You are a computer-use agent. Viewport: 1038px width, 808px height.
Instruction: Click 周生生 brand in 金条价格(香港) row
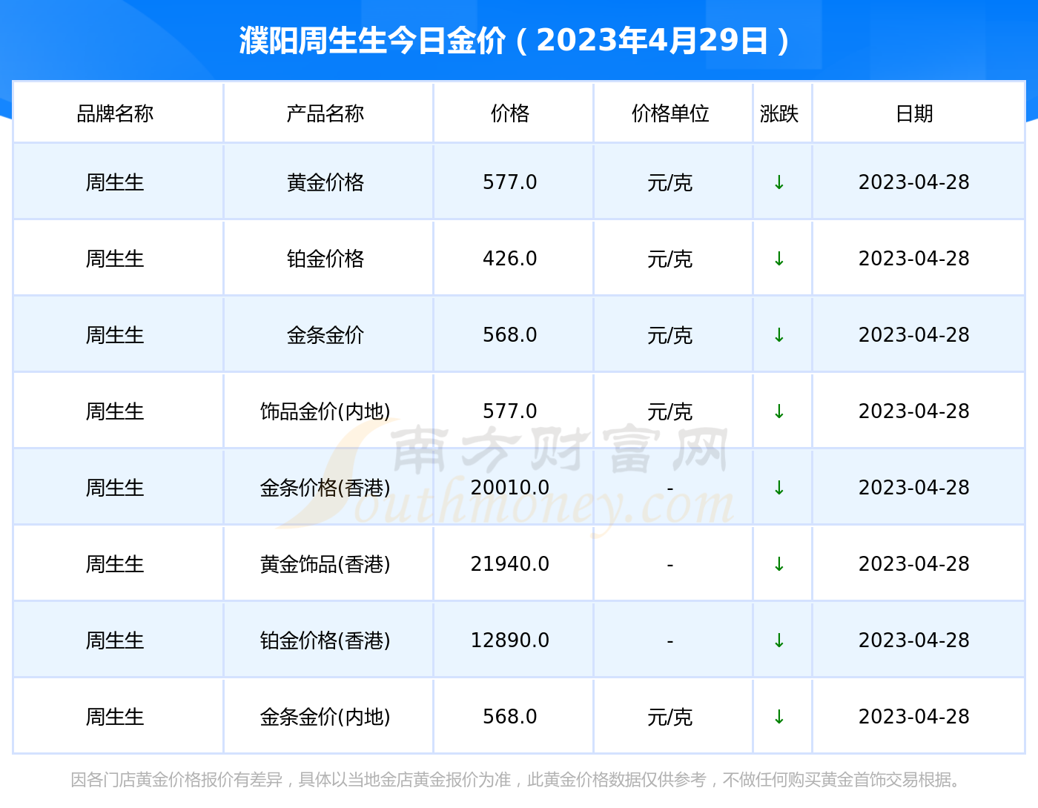pyautogui.click(x=115, y=488)
